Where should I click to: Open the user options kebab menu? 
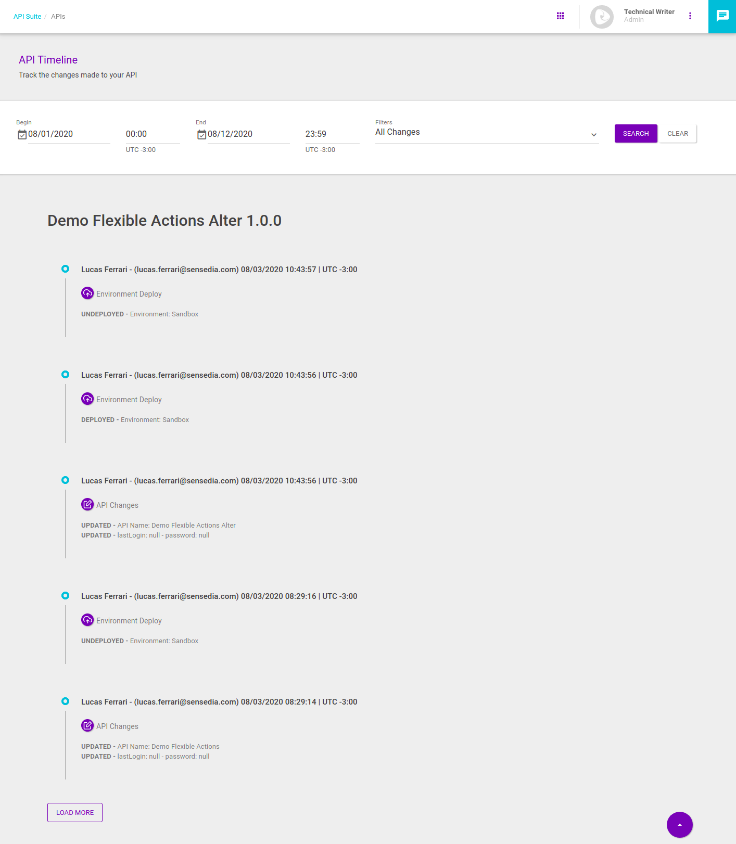click(x=690, y=16)
